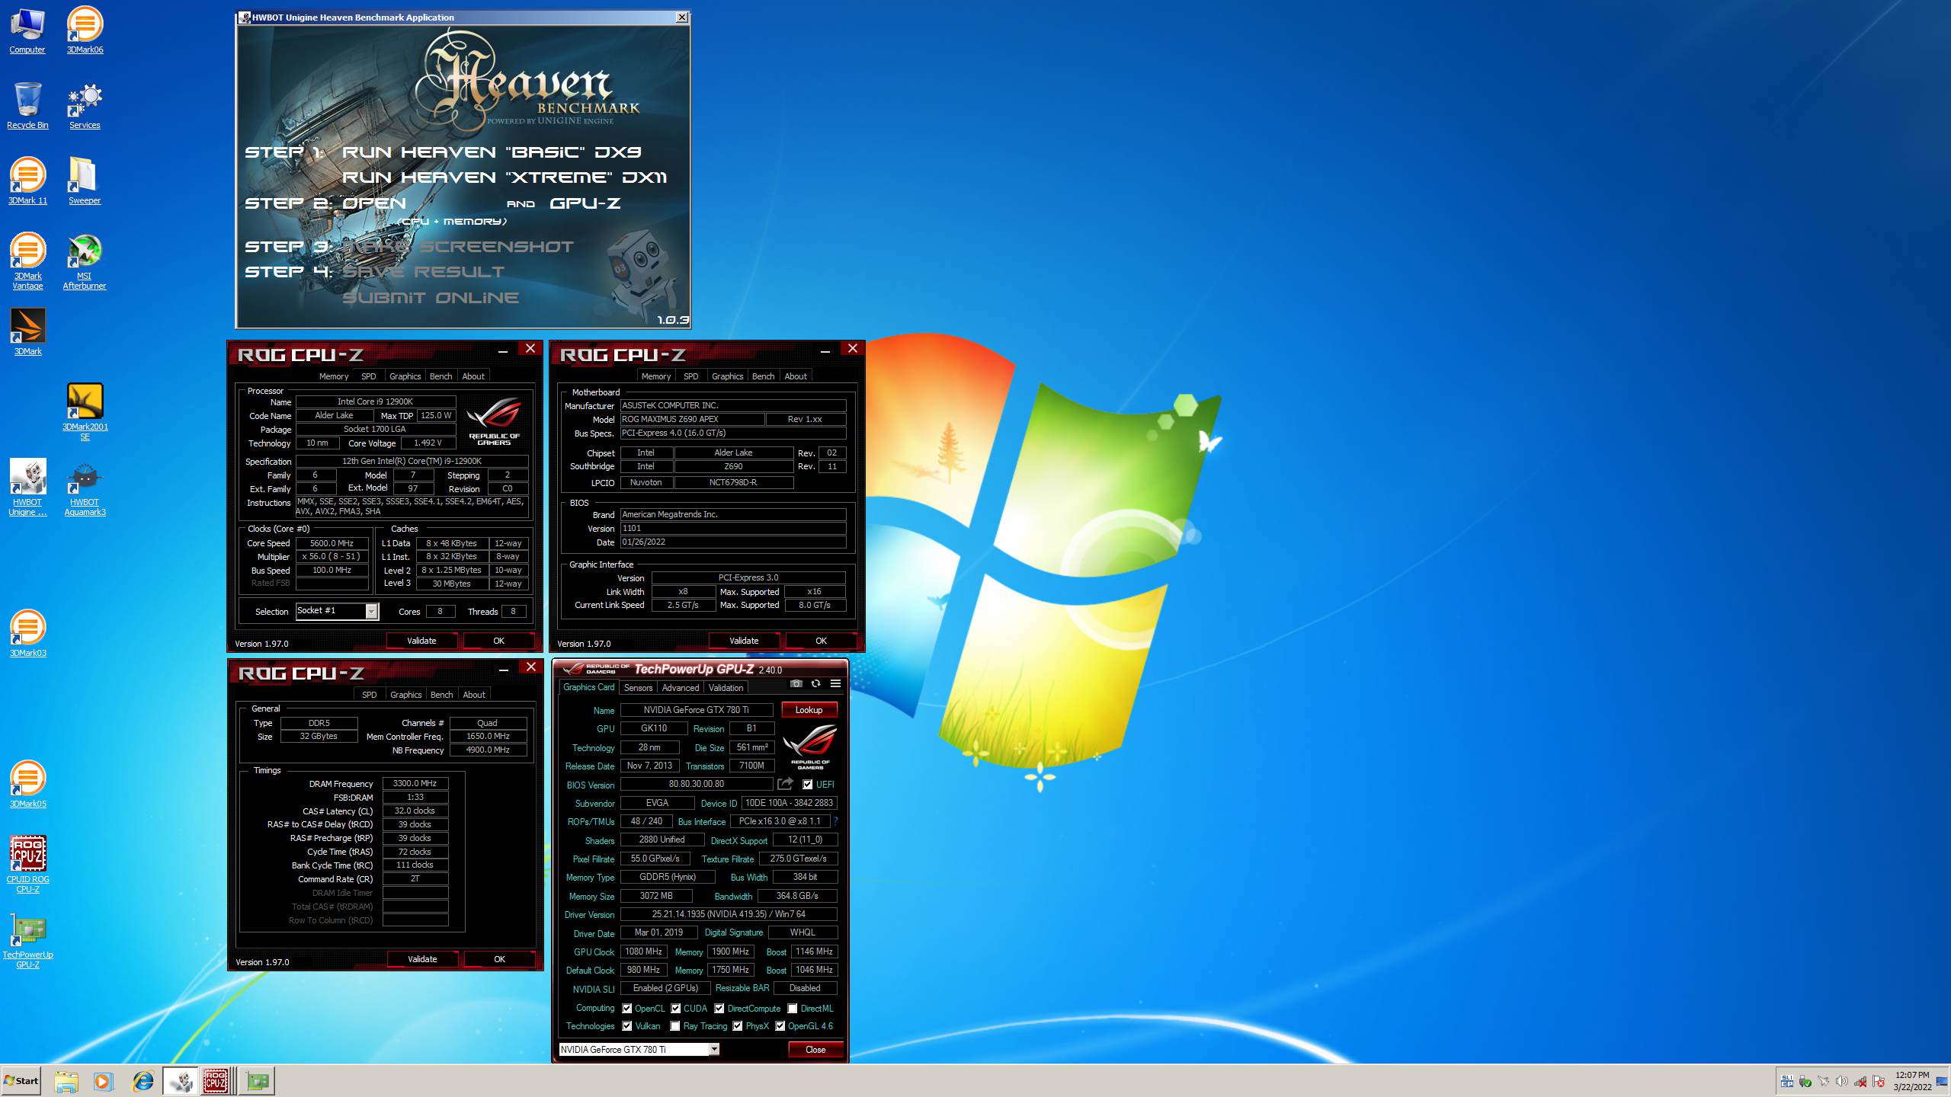Open the Computer desktop icon

click(x=27, y=30)
